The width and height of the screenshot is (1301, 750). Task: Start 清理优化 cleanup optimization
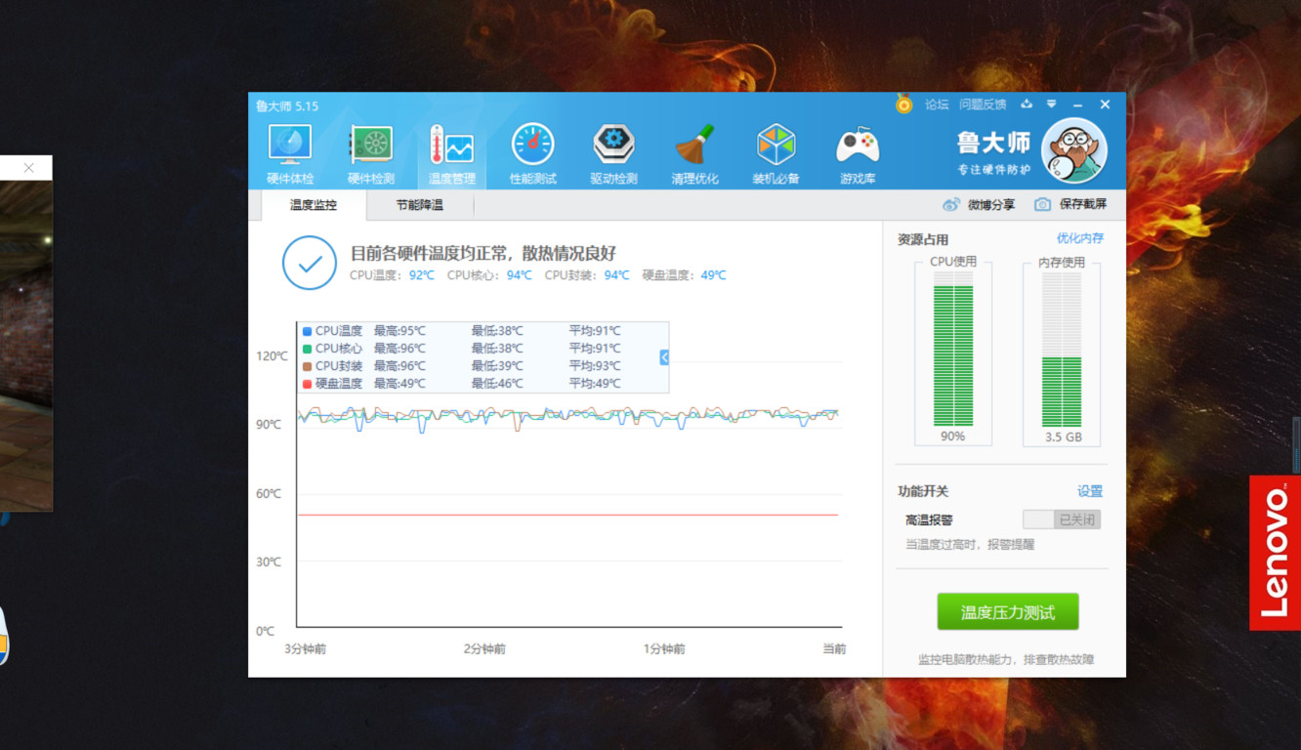click(695, 151)
